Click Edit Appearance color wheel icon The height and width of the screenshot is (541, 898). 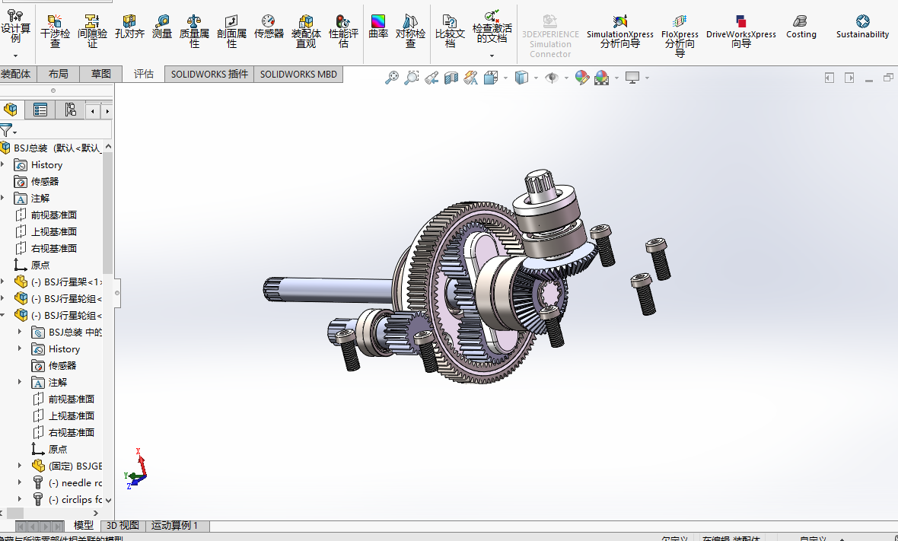(x=582, y=78)
